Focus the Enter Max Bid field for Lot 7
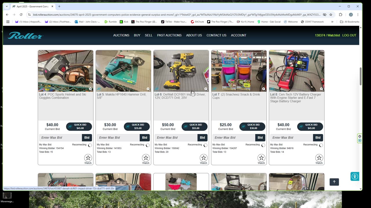The image size is (371, 208). point(234,138)
